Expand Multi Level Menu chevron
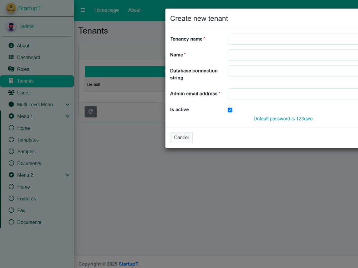358x268 pixels. pyautogui.click(x=68, y=105)
